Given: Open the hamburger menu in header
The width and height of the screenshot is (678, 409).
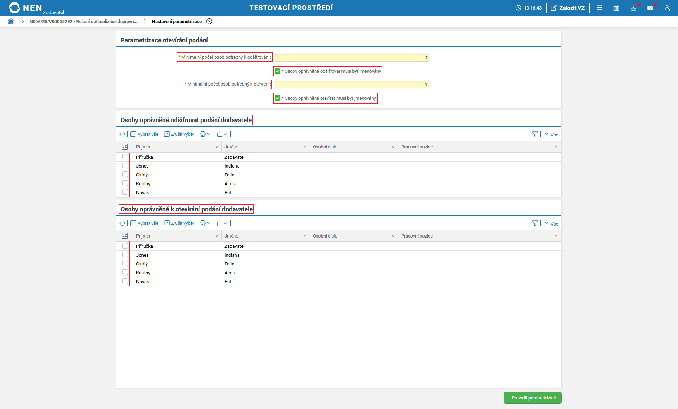Looking at the screenshot, I should [600, 8].
